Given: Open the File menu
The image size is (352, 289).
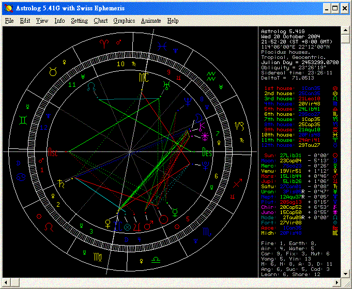Looking at the screenshot, I should [x=9, y=21].
